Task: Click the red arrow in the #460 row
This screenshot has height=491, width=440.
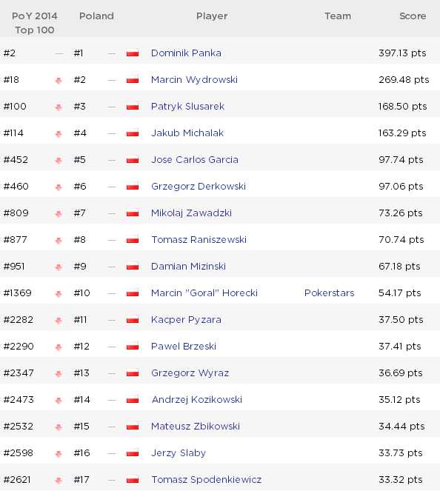Action: (59, 187)
